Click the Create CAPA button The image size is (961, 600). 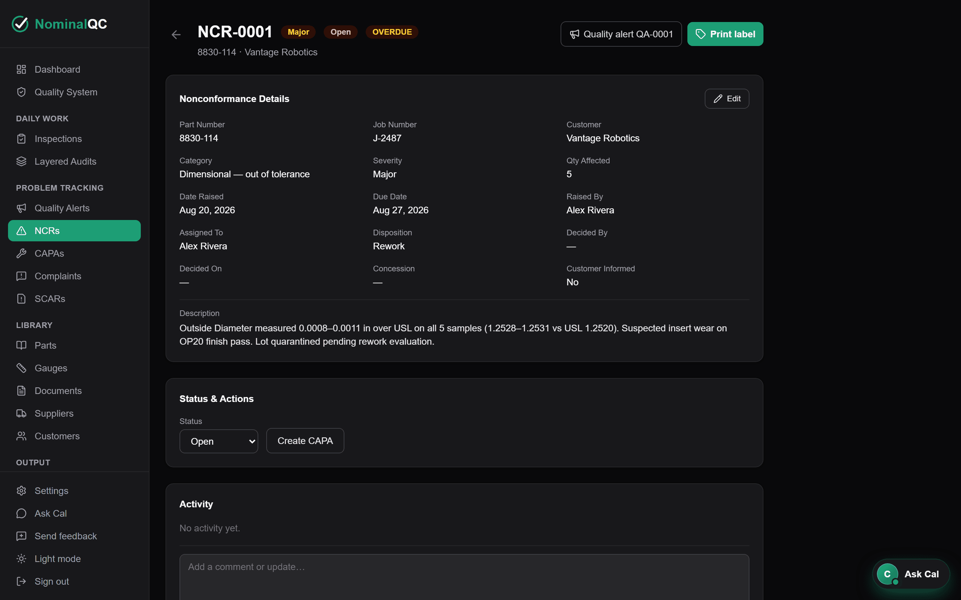[305, 440]
